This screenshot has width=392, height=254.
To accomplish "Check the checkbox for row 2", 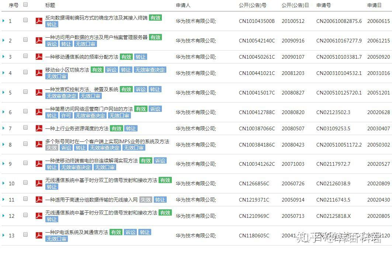I will (x=25, y=40).
